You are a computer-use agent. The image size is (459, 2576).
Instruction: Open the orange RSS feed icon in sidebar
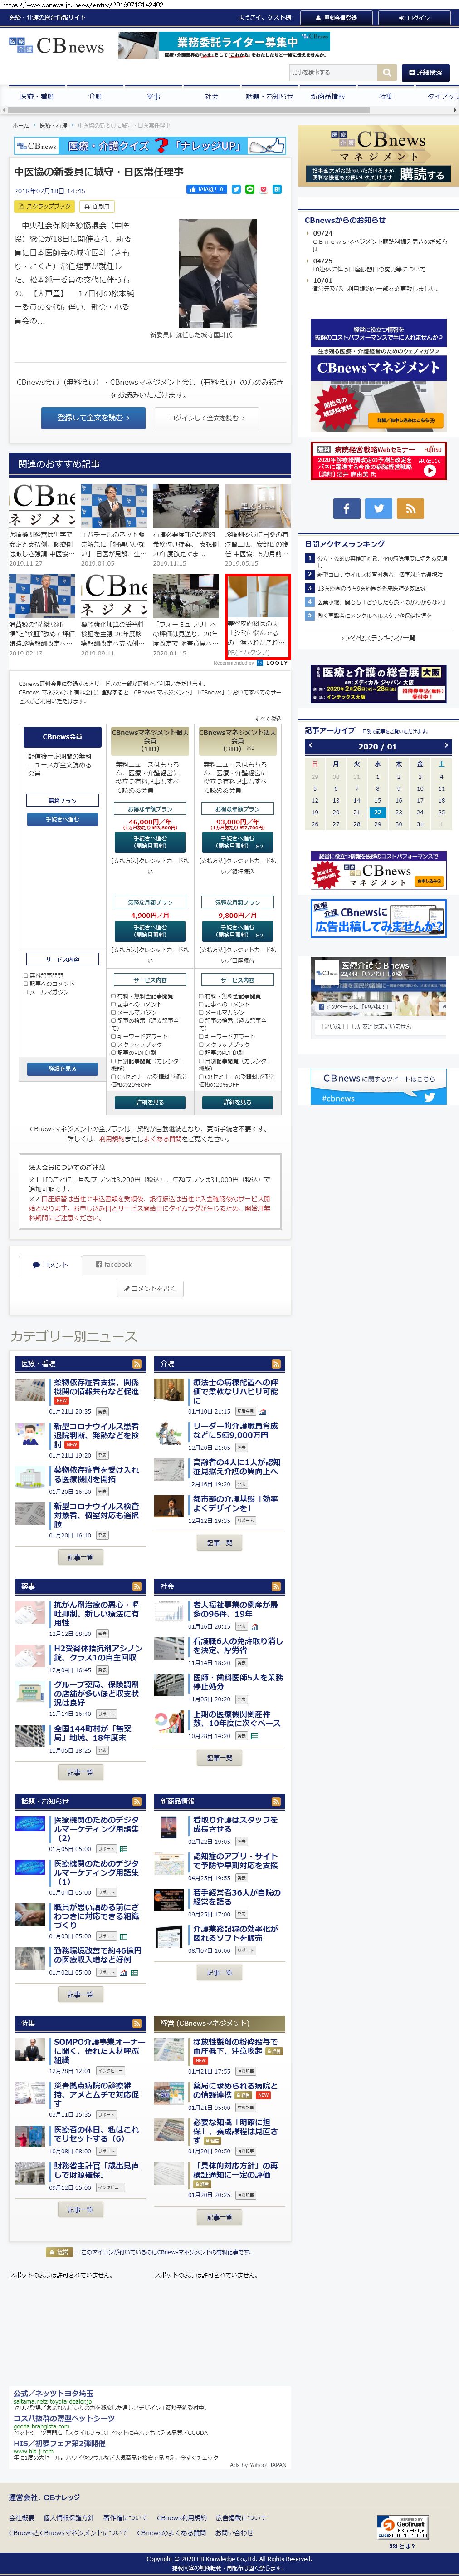click(410, 509)
